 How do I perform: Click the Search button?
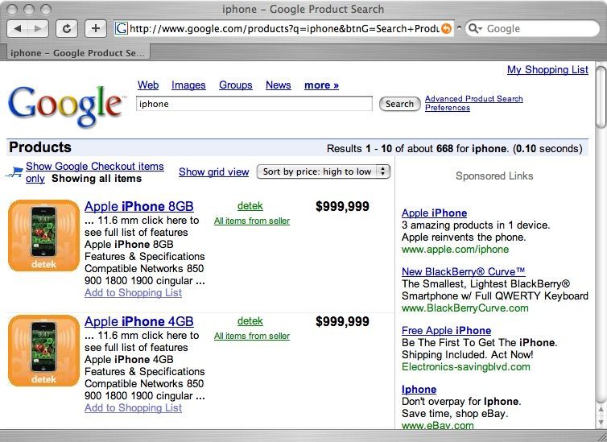point(399,104)
